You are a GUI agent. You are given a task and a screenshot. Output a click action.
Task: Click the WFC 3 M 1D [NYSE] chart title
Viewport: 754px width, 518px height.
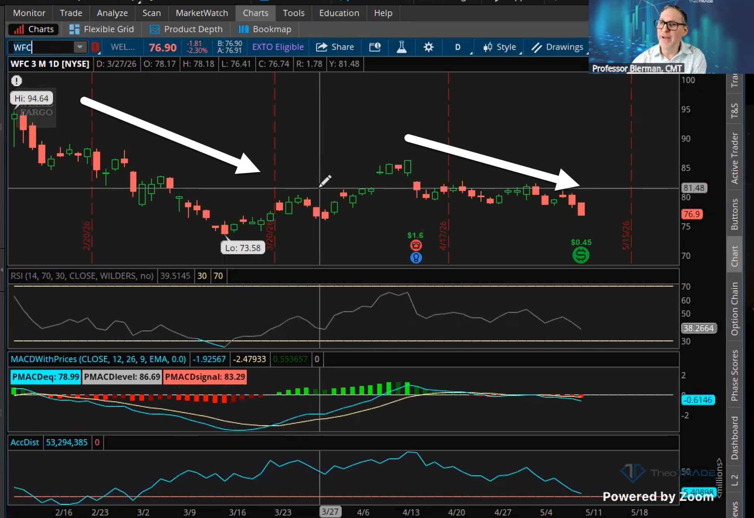(50, 64)
